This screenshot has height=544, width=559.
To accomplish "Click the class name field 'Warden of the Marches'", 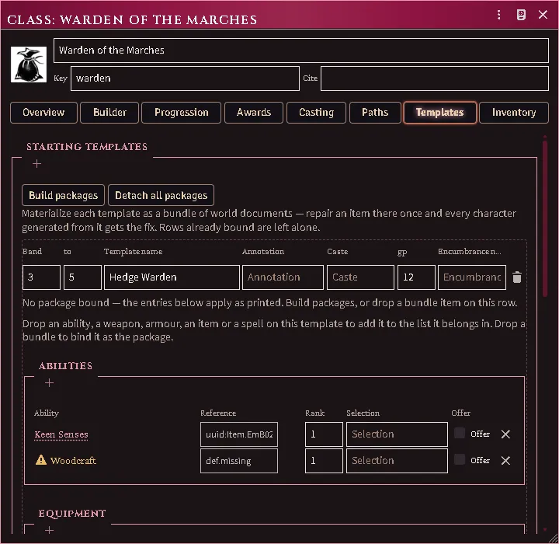I will point(301,51).
